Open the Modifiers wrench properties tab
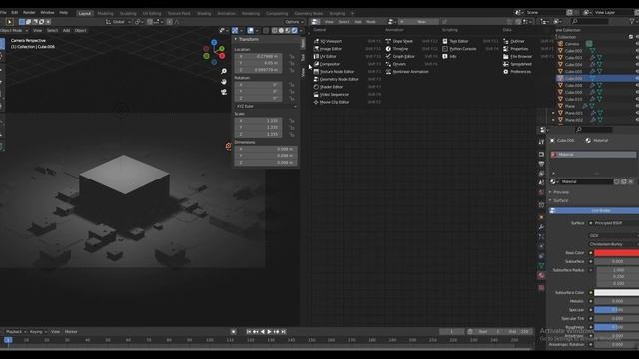The width and height of the screenshot is (639, 359). point(541,227)
